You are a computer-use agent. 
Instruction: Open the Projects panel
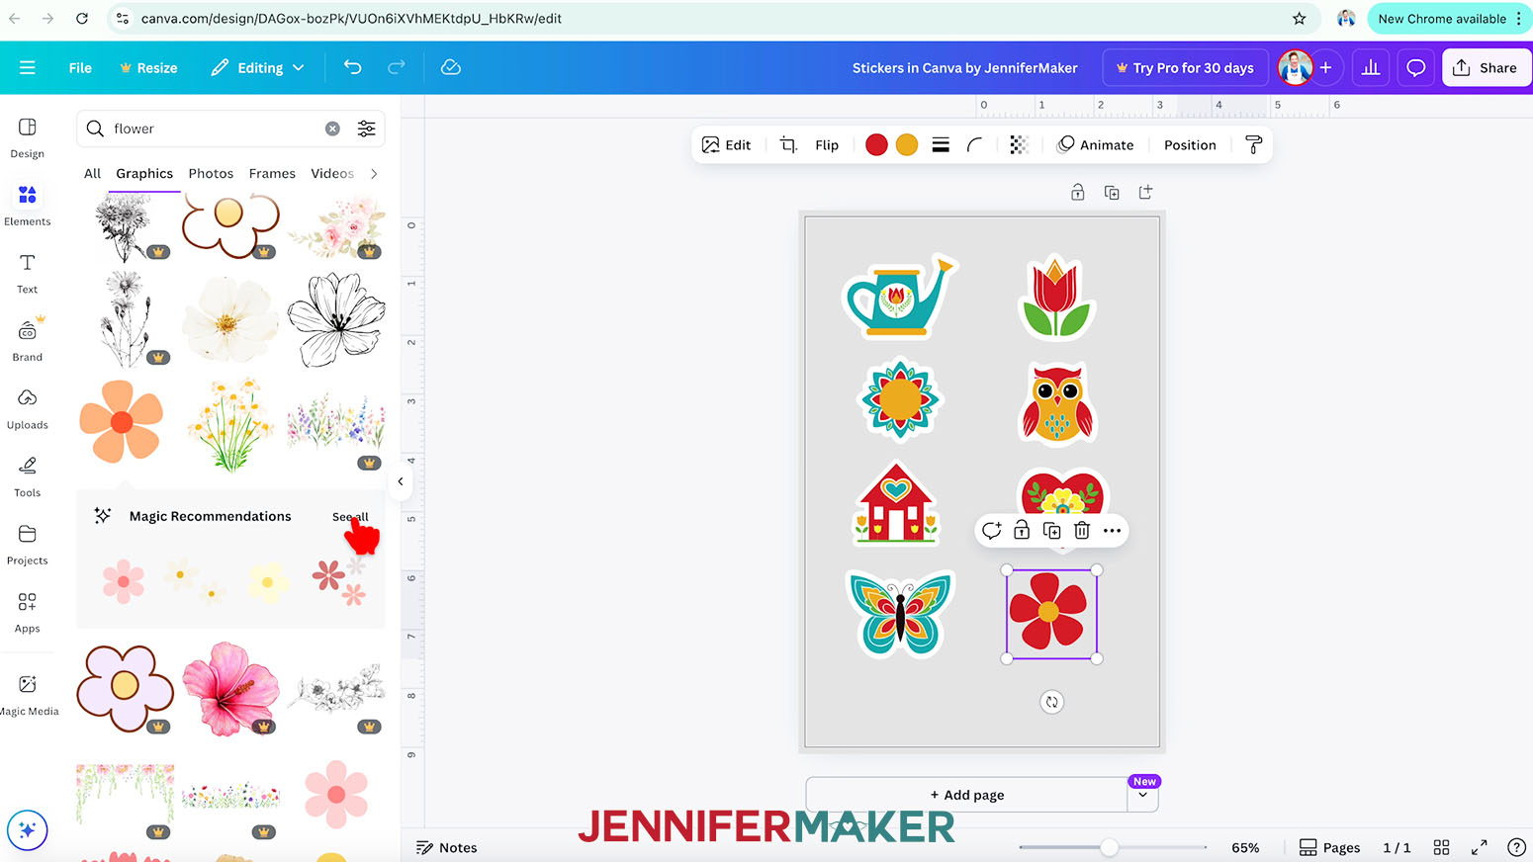coord(27,545)
